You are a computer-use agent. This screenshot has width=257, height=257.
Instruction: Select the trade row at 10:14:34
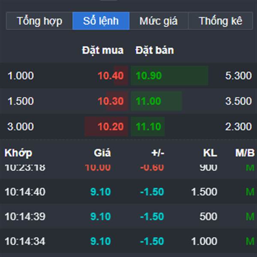(x=128, y=242)
